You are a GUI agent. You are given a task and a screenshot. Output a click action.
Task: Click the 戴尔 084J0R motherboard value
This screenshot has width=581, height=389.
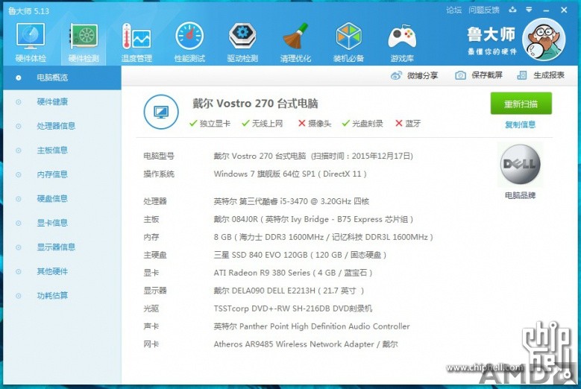point(313,220)
